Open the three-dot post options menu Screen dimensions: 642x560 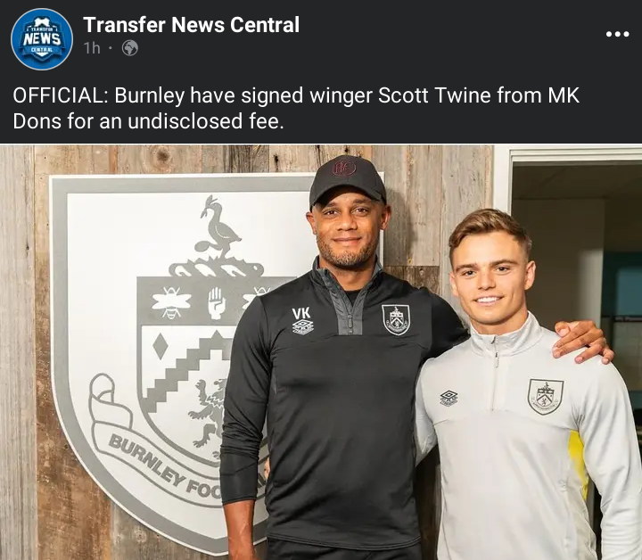point(617,34)
